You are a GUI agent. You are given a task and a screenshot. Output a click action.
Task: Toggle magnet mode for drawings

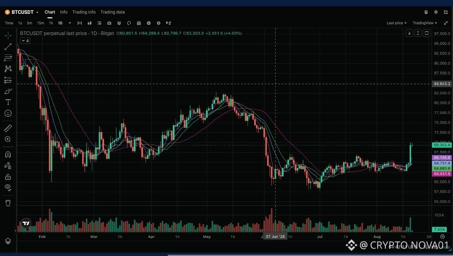coord(8,155)
